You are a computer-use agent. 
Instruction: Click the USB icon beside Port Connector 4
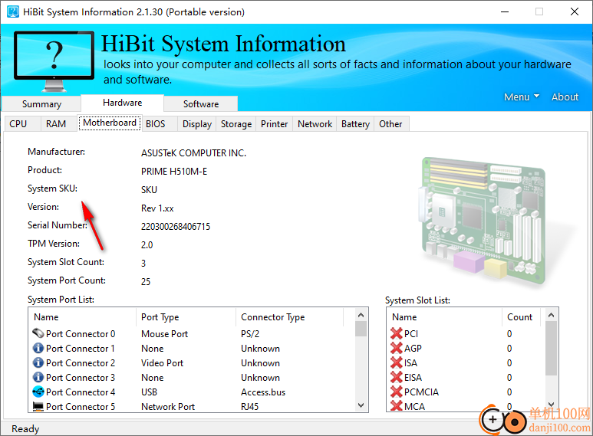coord(38,392)
